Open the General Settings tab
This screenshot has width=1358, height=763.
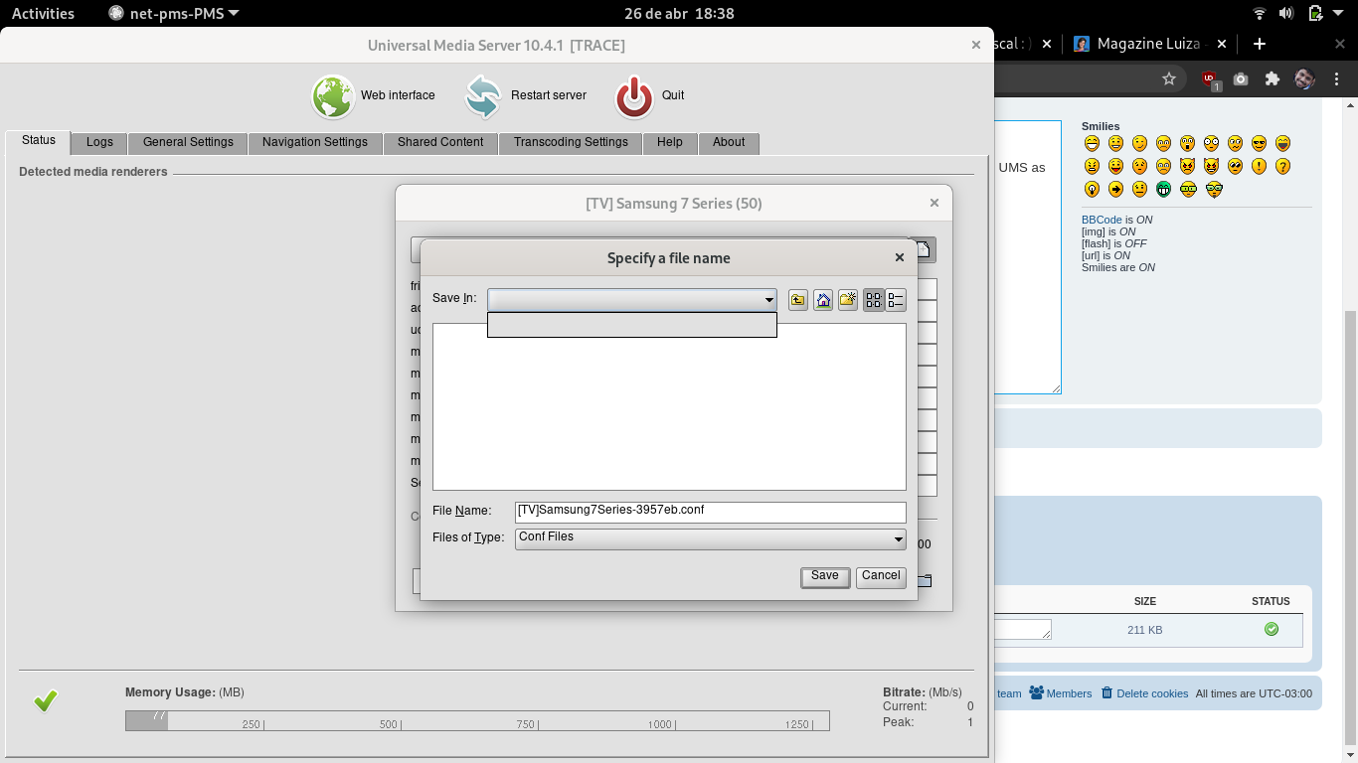pos(188,143)
